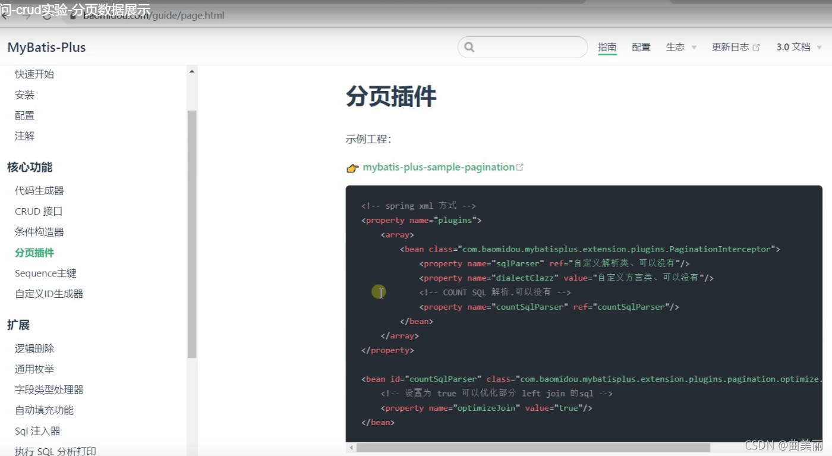This screenshot has width=832, height=456.
Task: Click the 扩展 section heading
Action: pos(18,325)
